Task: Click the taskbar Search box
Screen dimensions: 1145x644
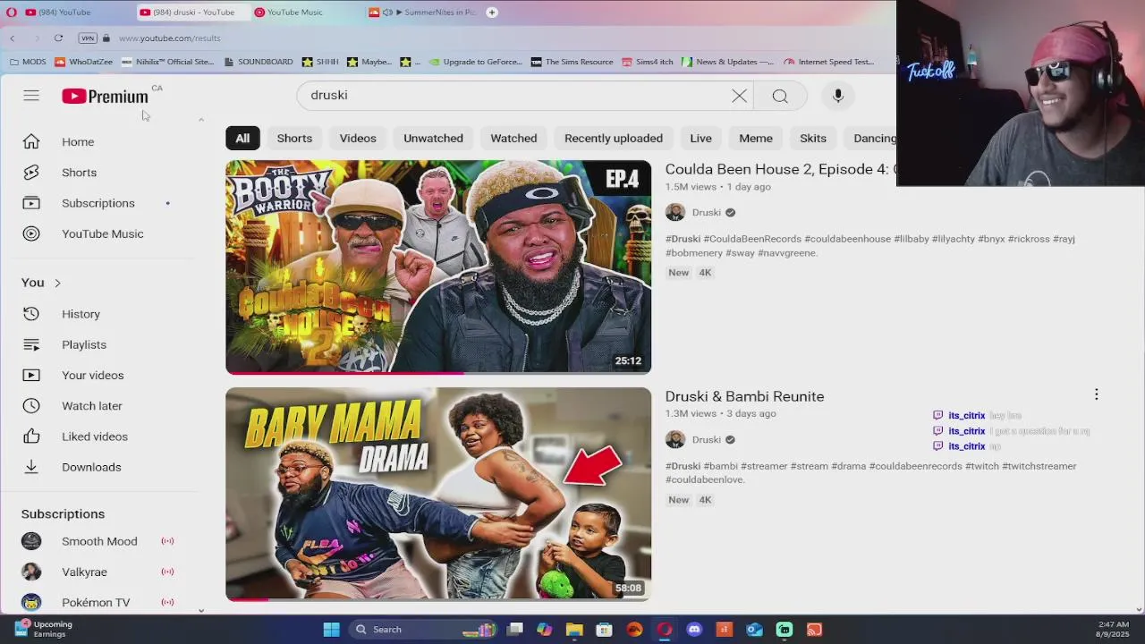Action: point(423,630)
